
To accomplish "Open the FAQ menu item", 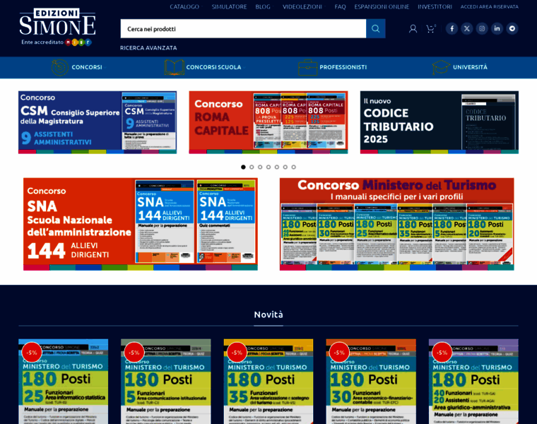I will 340,7.
